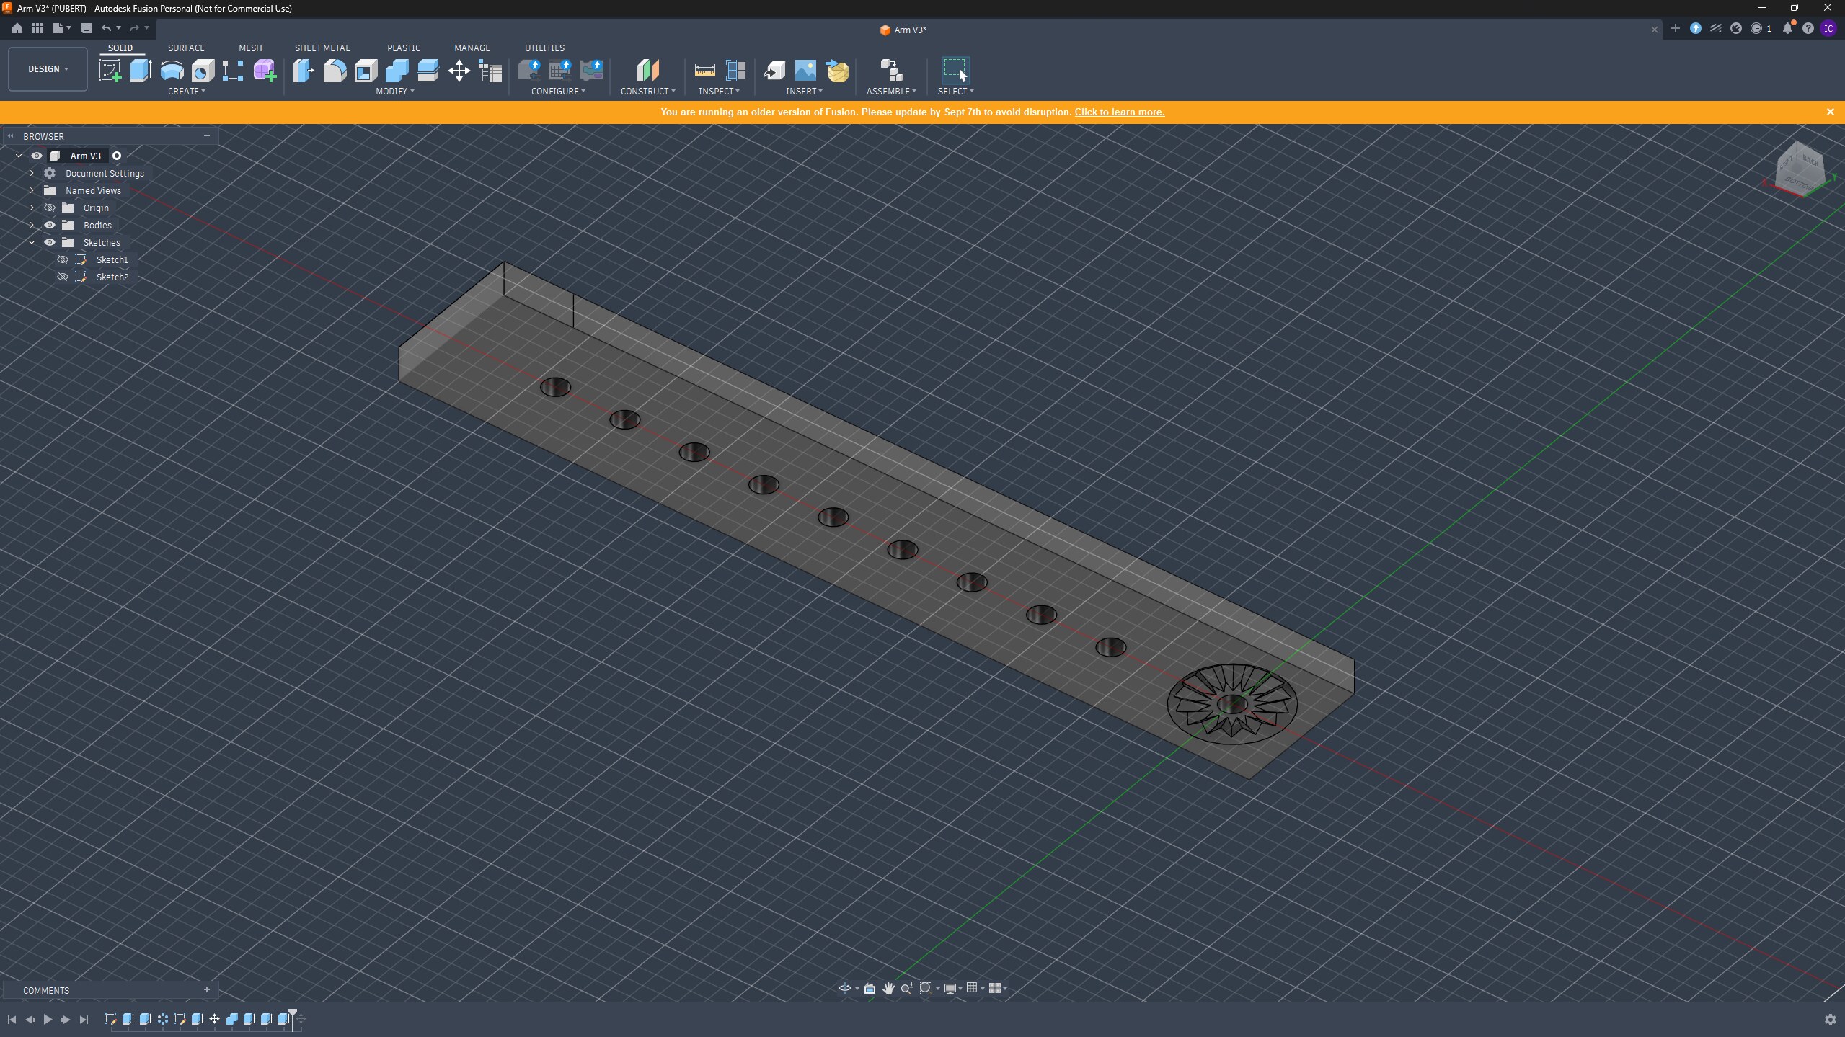Click the Assemble New Component icon
The image size is (1845, 1037).
coord(892,71)
